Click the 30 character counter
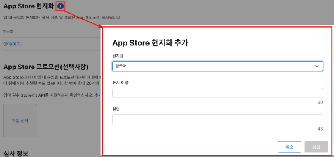 pyautogui.click(x=320, y=103)
